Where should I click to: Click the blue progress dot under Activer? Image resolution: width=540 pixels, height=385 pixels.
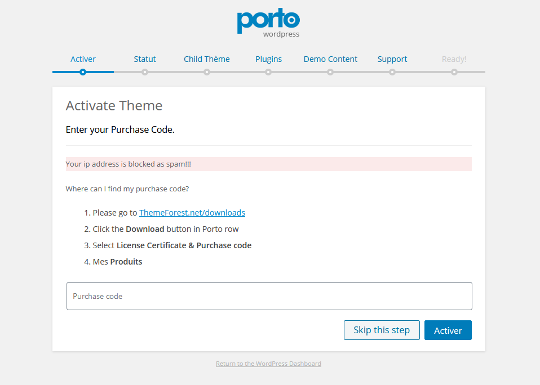83,72
